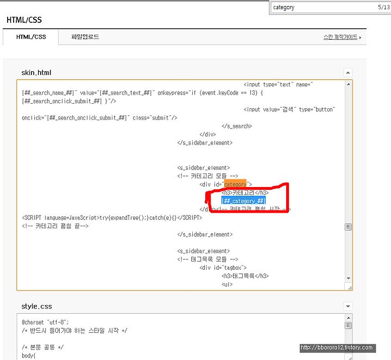Click the <!-- 태그목록 모듈 --> comment
This screenshot has height=360, width=391.
click(207, 259)
